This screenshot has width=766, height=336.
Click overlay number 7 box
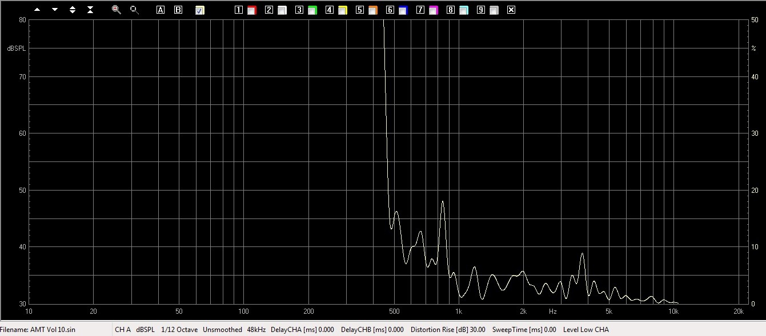[420, 10]
